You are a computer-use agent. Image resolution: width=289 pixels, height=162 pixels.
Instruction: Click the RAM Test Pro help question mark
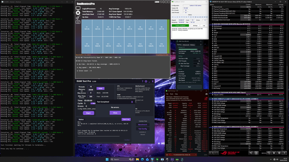coord(143,81)
